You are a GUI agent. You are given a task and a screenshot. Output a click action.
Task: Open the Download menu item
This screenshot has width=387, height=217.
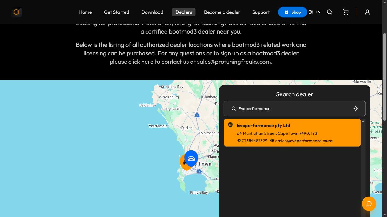[x=152, y=12]
